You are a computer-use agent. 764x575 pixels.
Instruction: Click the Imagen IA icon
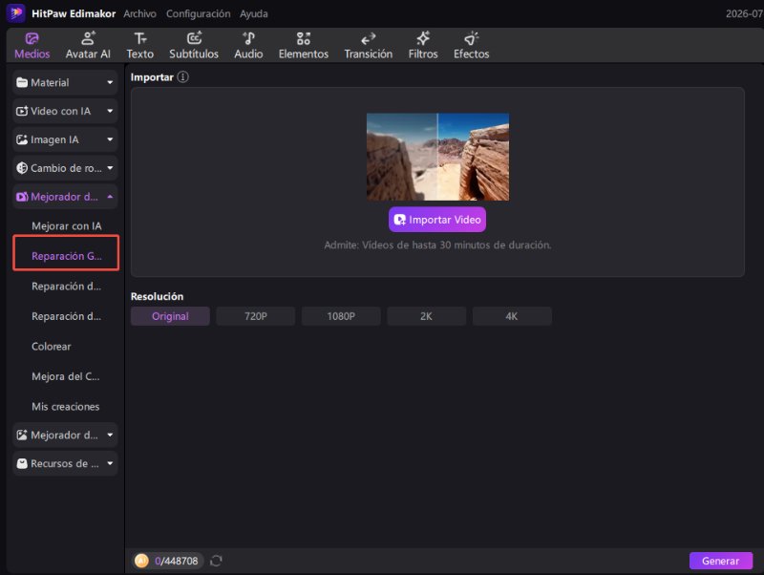[22, 139]
